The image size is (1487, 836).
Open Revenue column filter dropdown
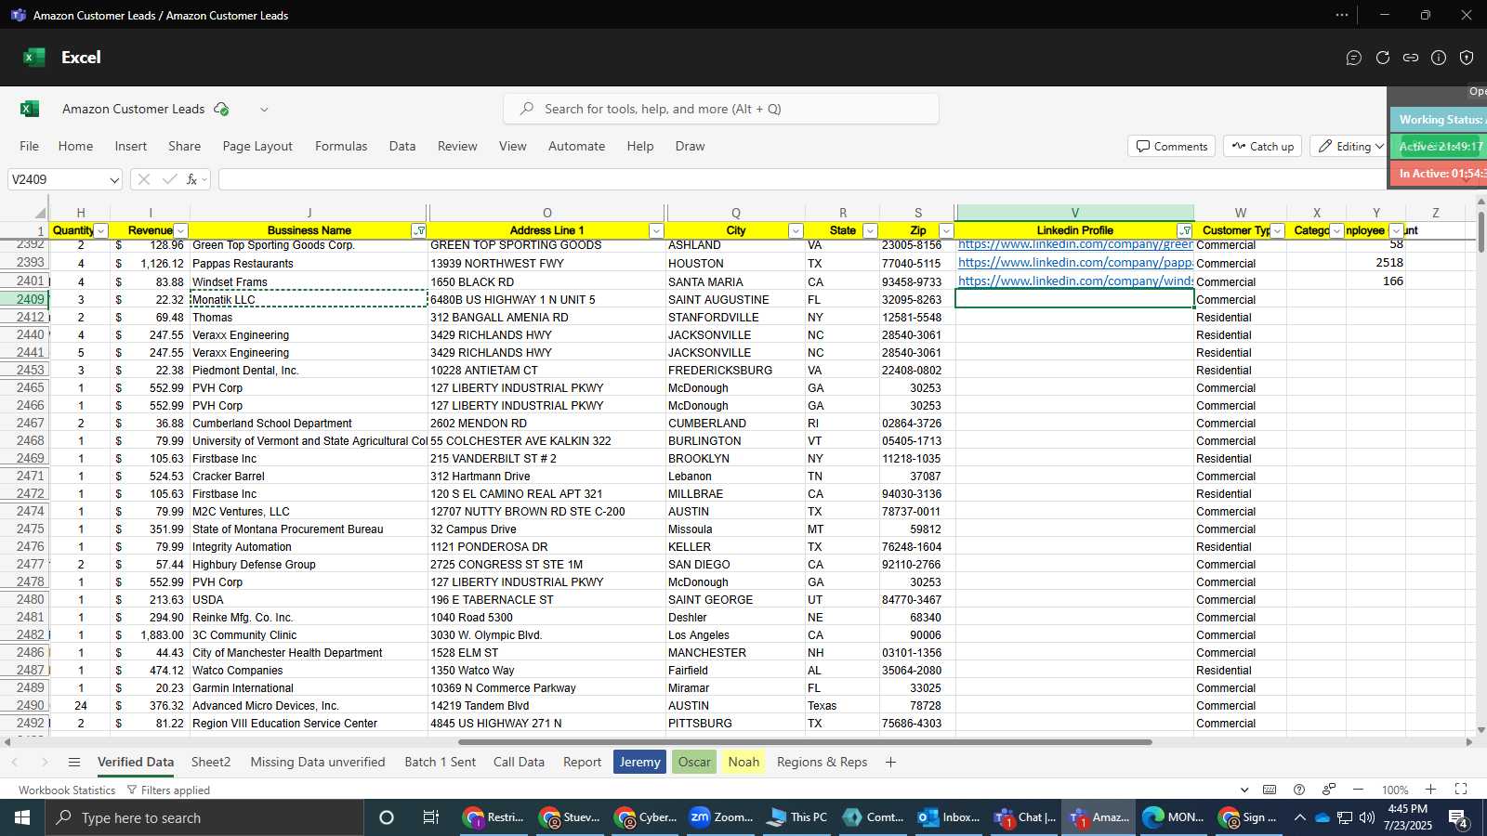click(181, 230)
